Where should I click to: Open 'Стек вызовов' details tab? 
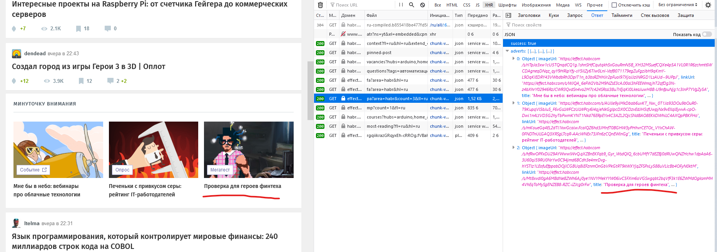[655, 15]
